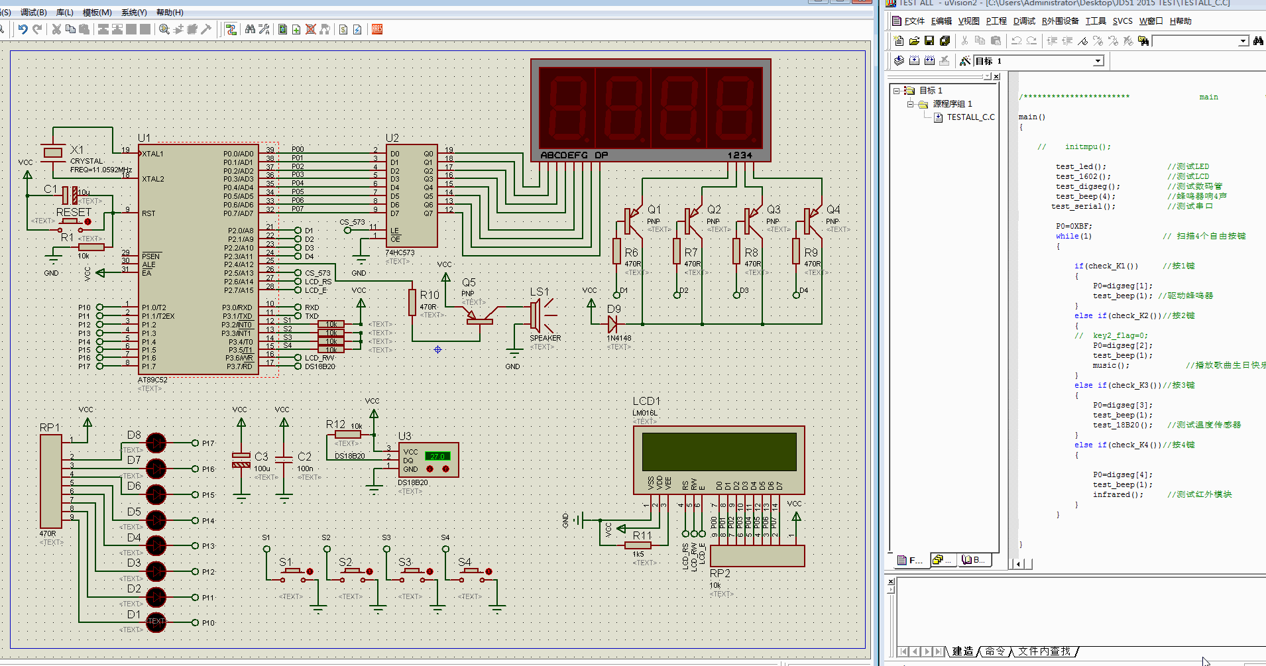Open the 目标 1 target dropdown
1266x666 pixels.
coord(1098,61)
